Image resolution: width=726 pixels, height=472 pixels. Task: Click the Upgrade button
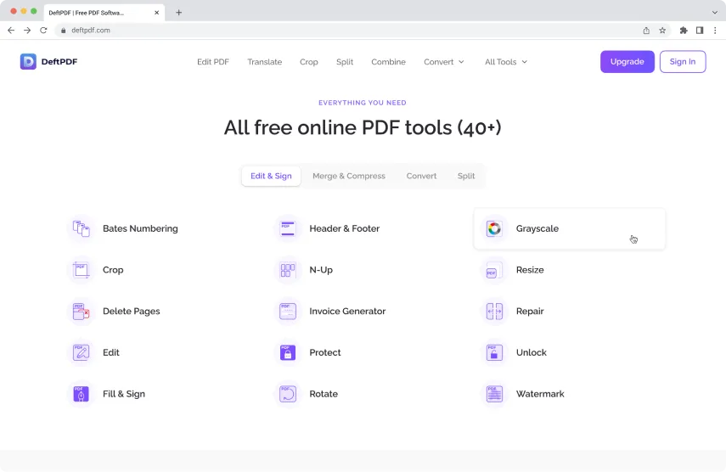[x=627, y=62]
